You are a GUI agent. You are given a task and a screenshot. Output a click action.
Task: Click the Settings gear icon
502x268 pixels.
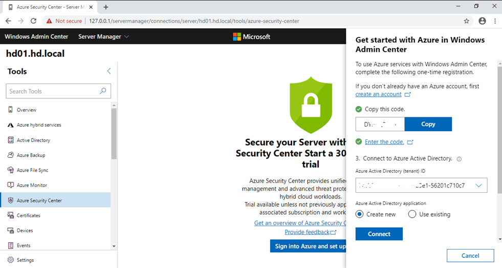click(x=11, y=260)
